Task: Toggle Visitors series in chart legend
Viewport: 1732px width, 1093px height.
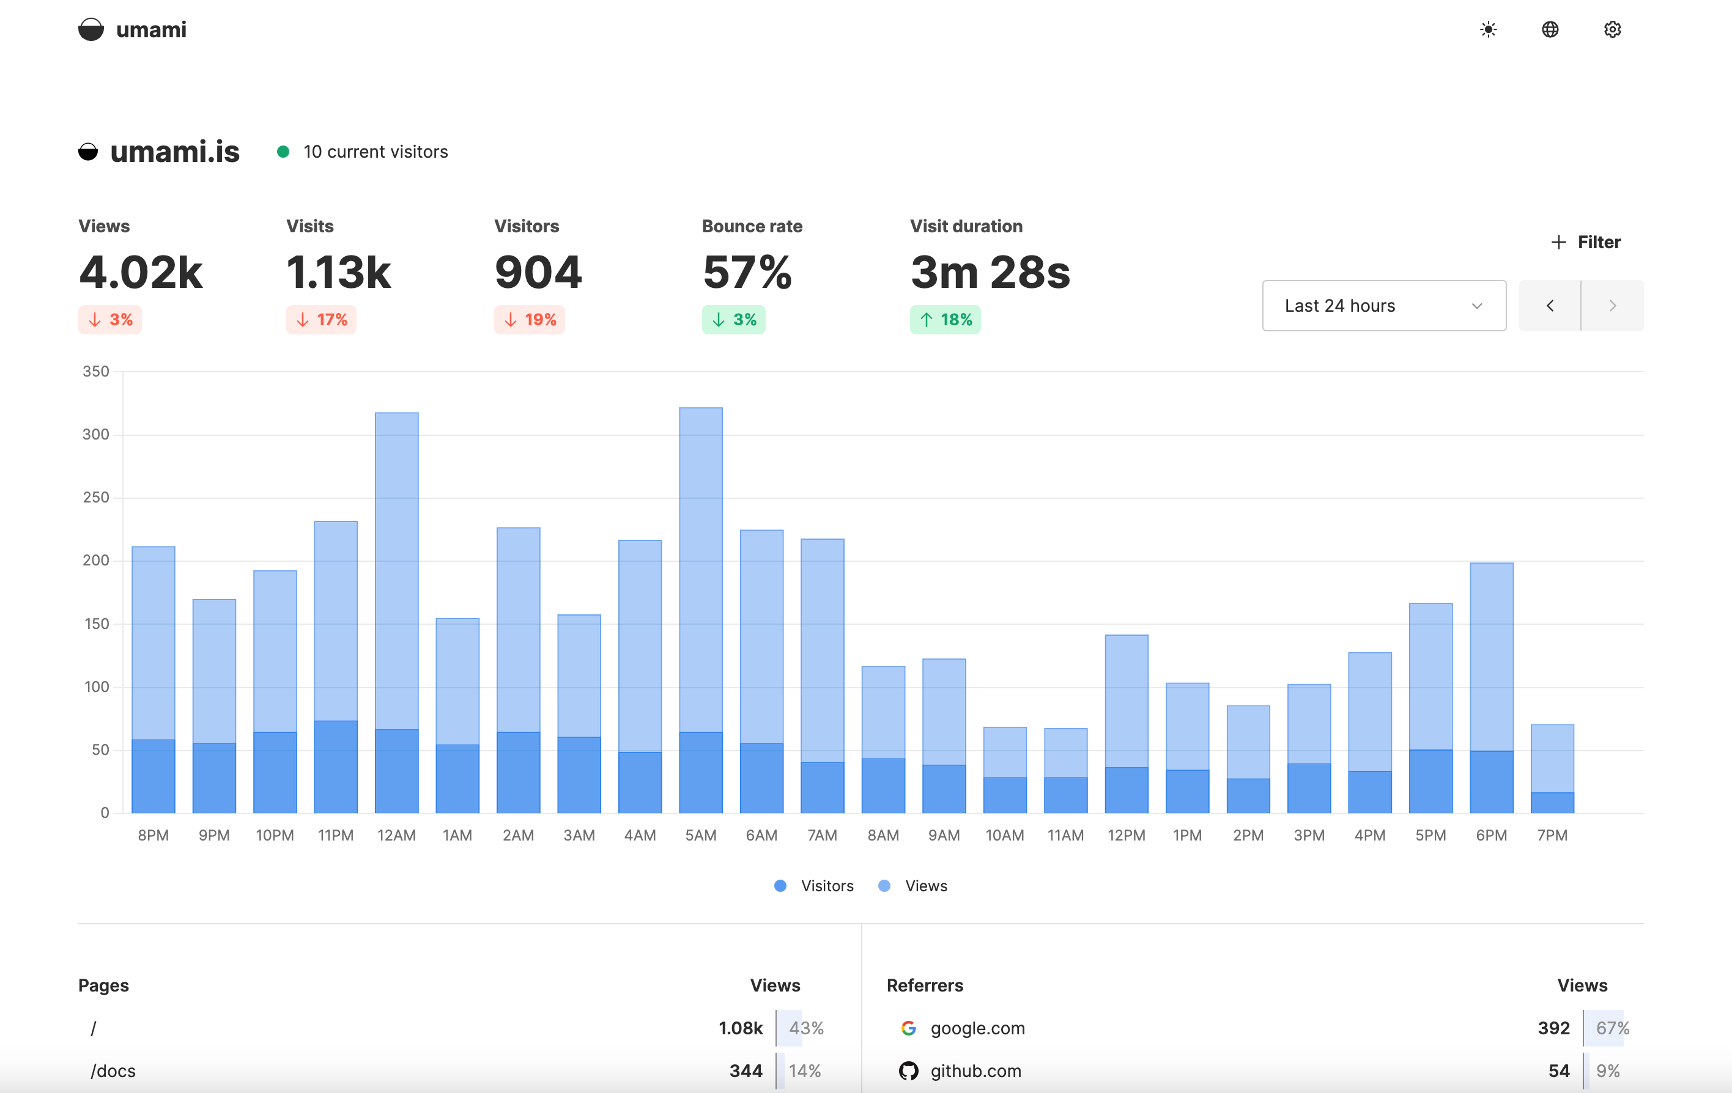Action: pyautogui.click(x=814, y=886)
